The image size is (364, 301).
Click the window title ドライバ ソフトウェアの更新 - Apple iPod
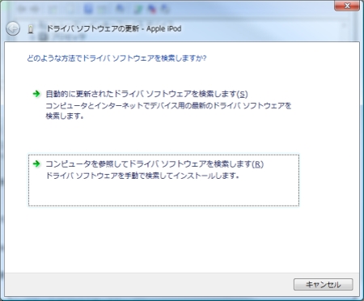point(114,28)
